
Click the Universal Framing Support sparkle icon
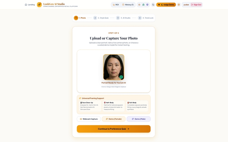point(80,98)
